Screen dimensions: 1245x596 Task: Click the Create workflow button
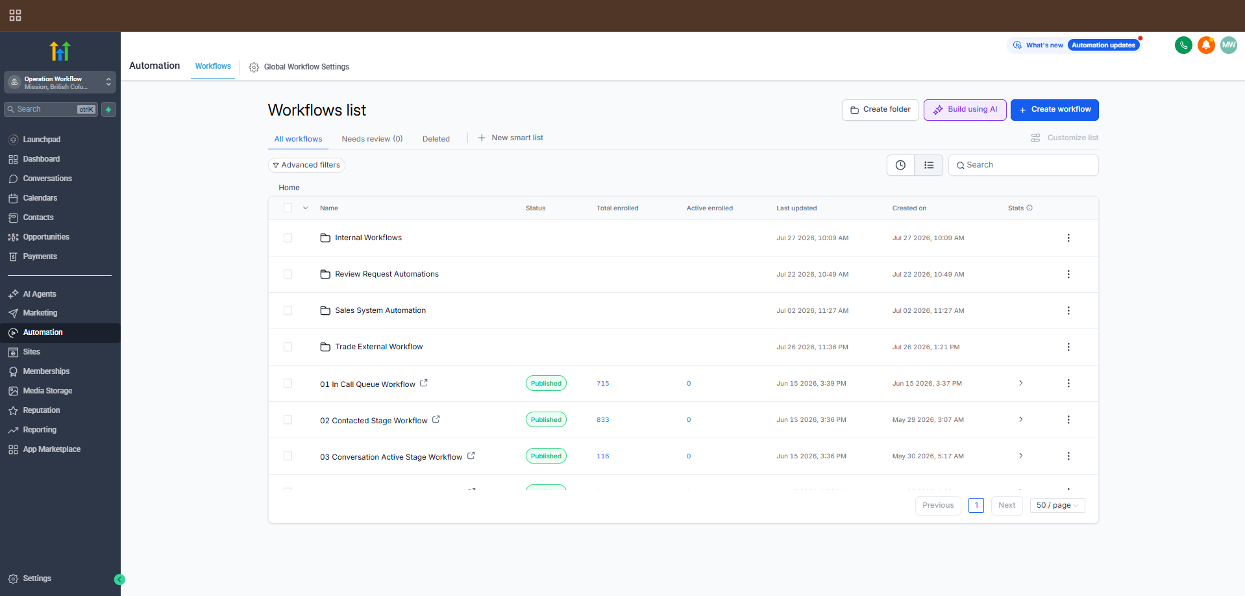[1055, 110]
